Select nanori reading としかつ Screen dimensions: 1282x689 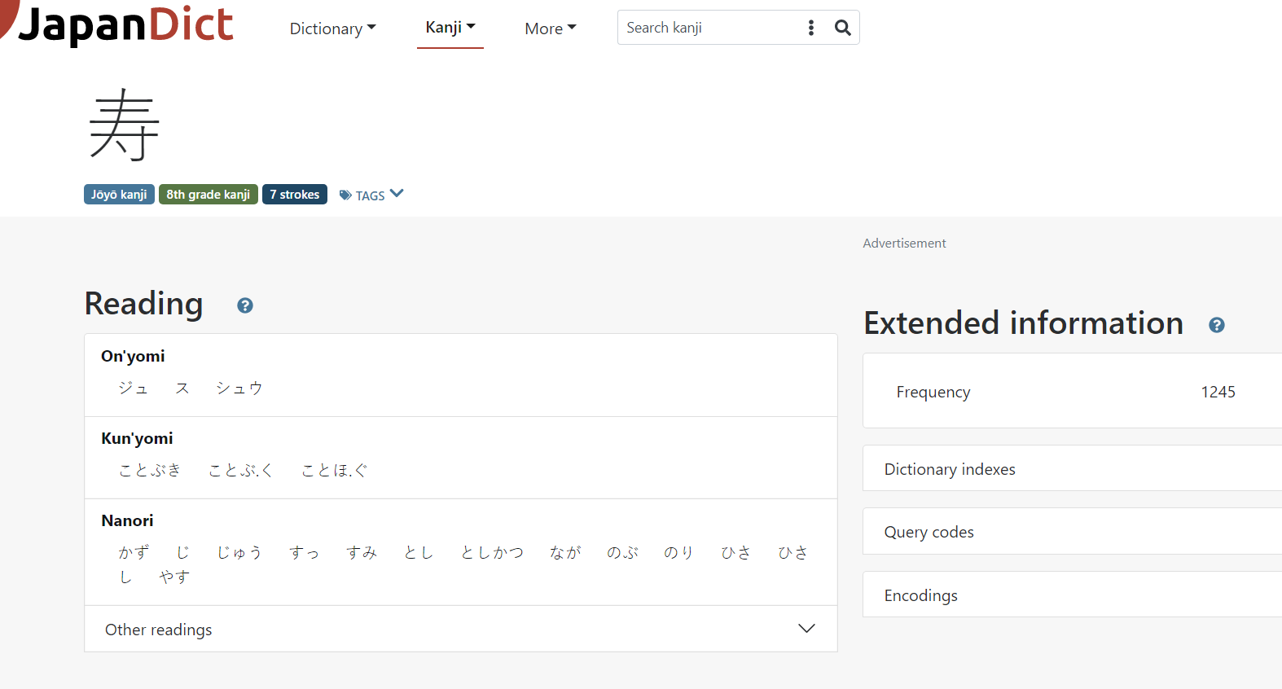[x=492, y=553]
